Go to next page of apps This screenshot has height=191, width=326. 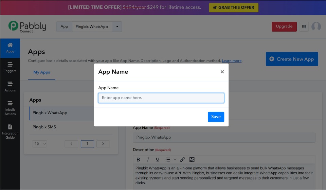[103, 144]
